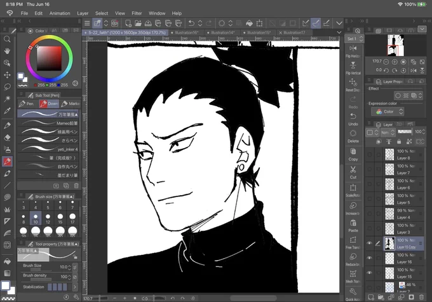Viewport: 432px width, 302px height.
Task: Select yeti_inker 4 brush
Action: 48,149
